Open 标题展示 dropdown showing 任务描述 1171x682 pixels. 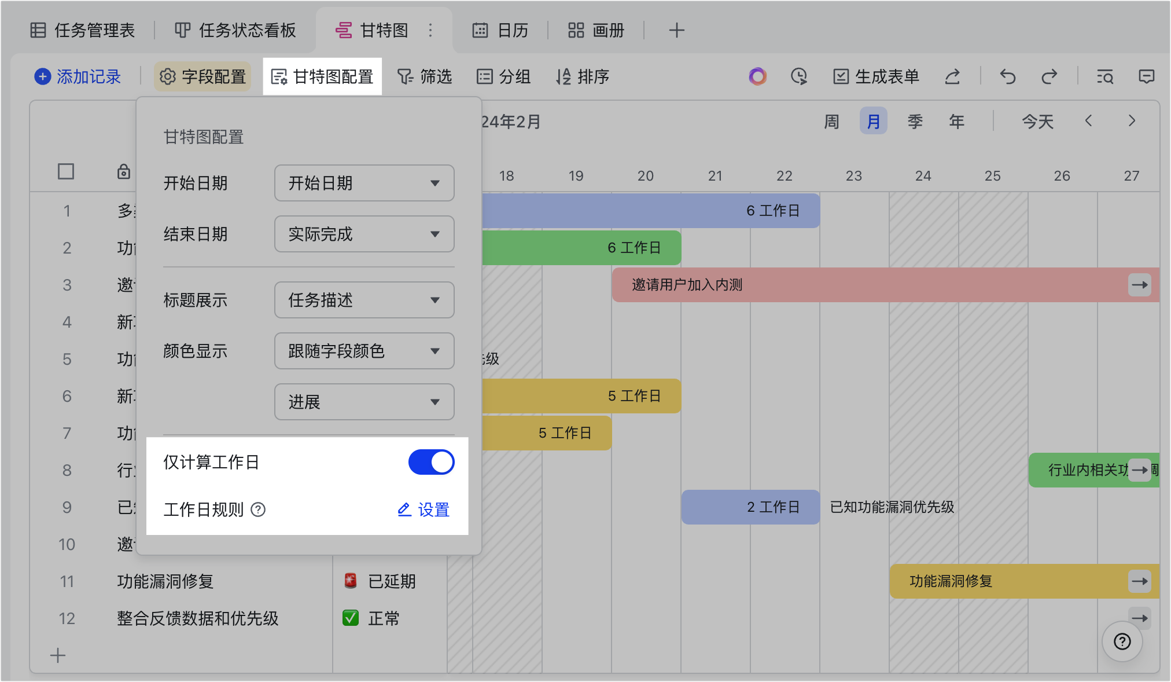(364, 300)
